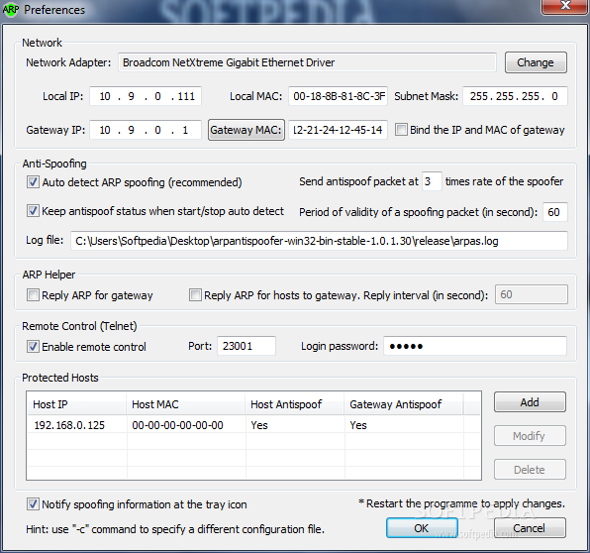Viewport: 590px width, 553px height.
Task: Click the Gateway MAC button
Action: coord(246,130)
